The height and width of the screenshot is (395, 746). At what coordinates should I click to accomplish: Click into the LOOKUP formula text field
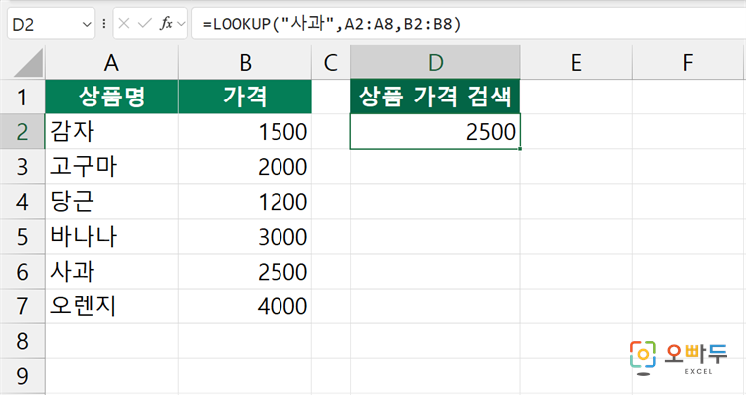[468, 23]
